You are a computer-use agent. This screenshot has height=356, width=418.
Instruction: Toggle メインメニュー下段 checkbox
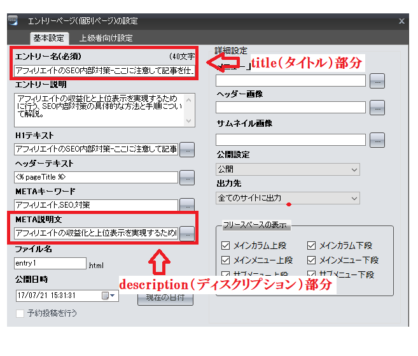(x=311, y=260)
